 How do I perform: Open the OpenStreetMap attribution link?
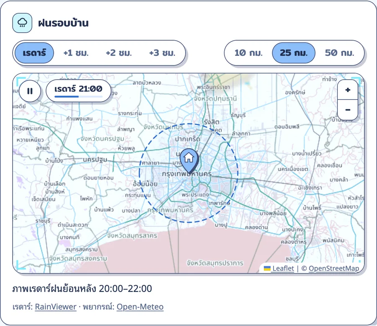334,268
